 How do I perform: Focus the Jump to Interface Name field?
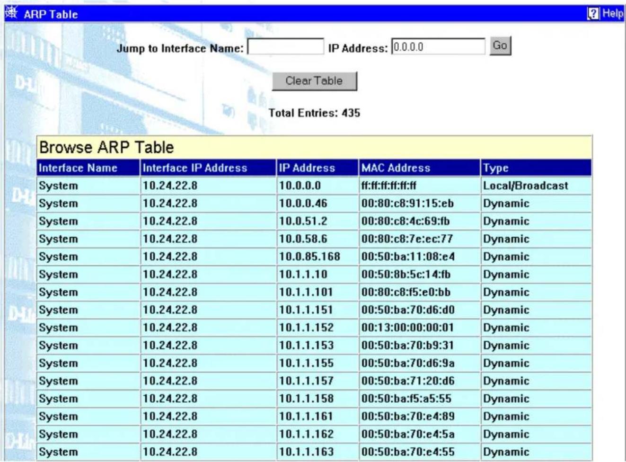[x=286, y=47]
